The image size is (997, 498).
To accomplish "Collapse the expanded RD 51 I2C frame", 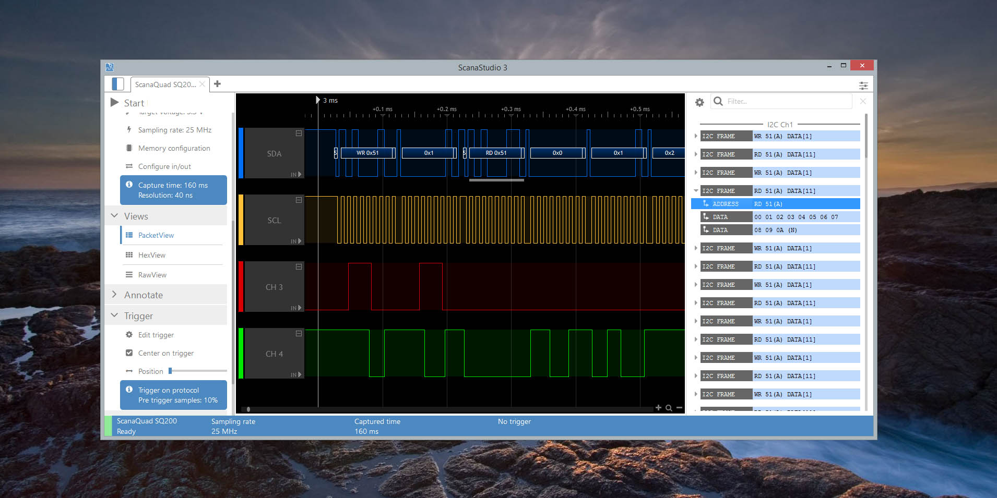I will (x=696, y=190).
